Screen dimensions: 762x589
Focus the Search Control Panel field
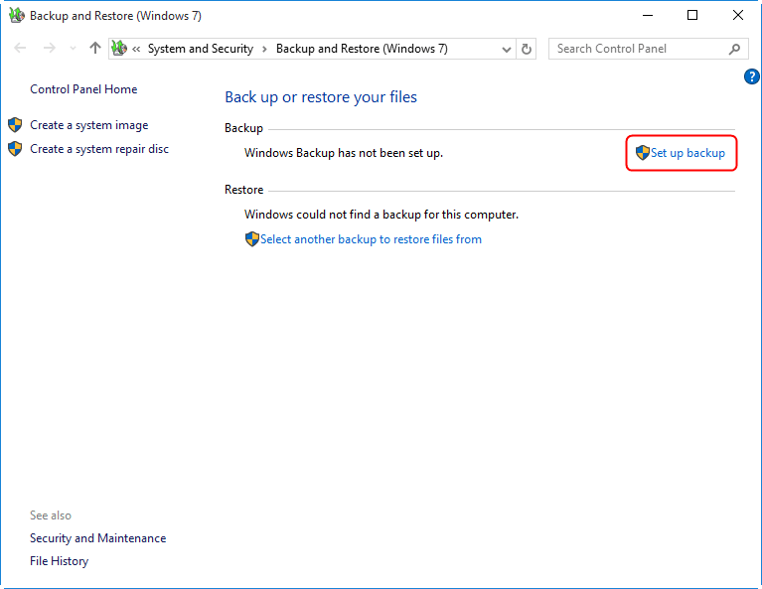(x=636, y=49)
